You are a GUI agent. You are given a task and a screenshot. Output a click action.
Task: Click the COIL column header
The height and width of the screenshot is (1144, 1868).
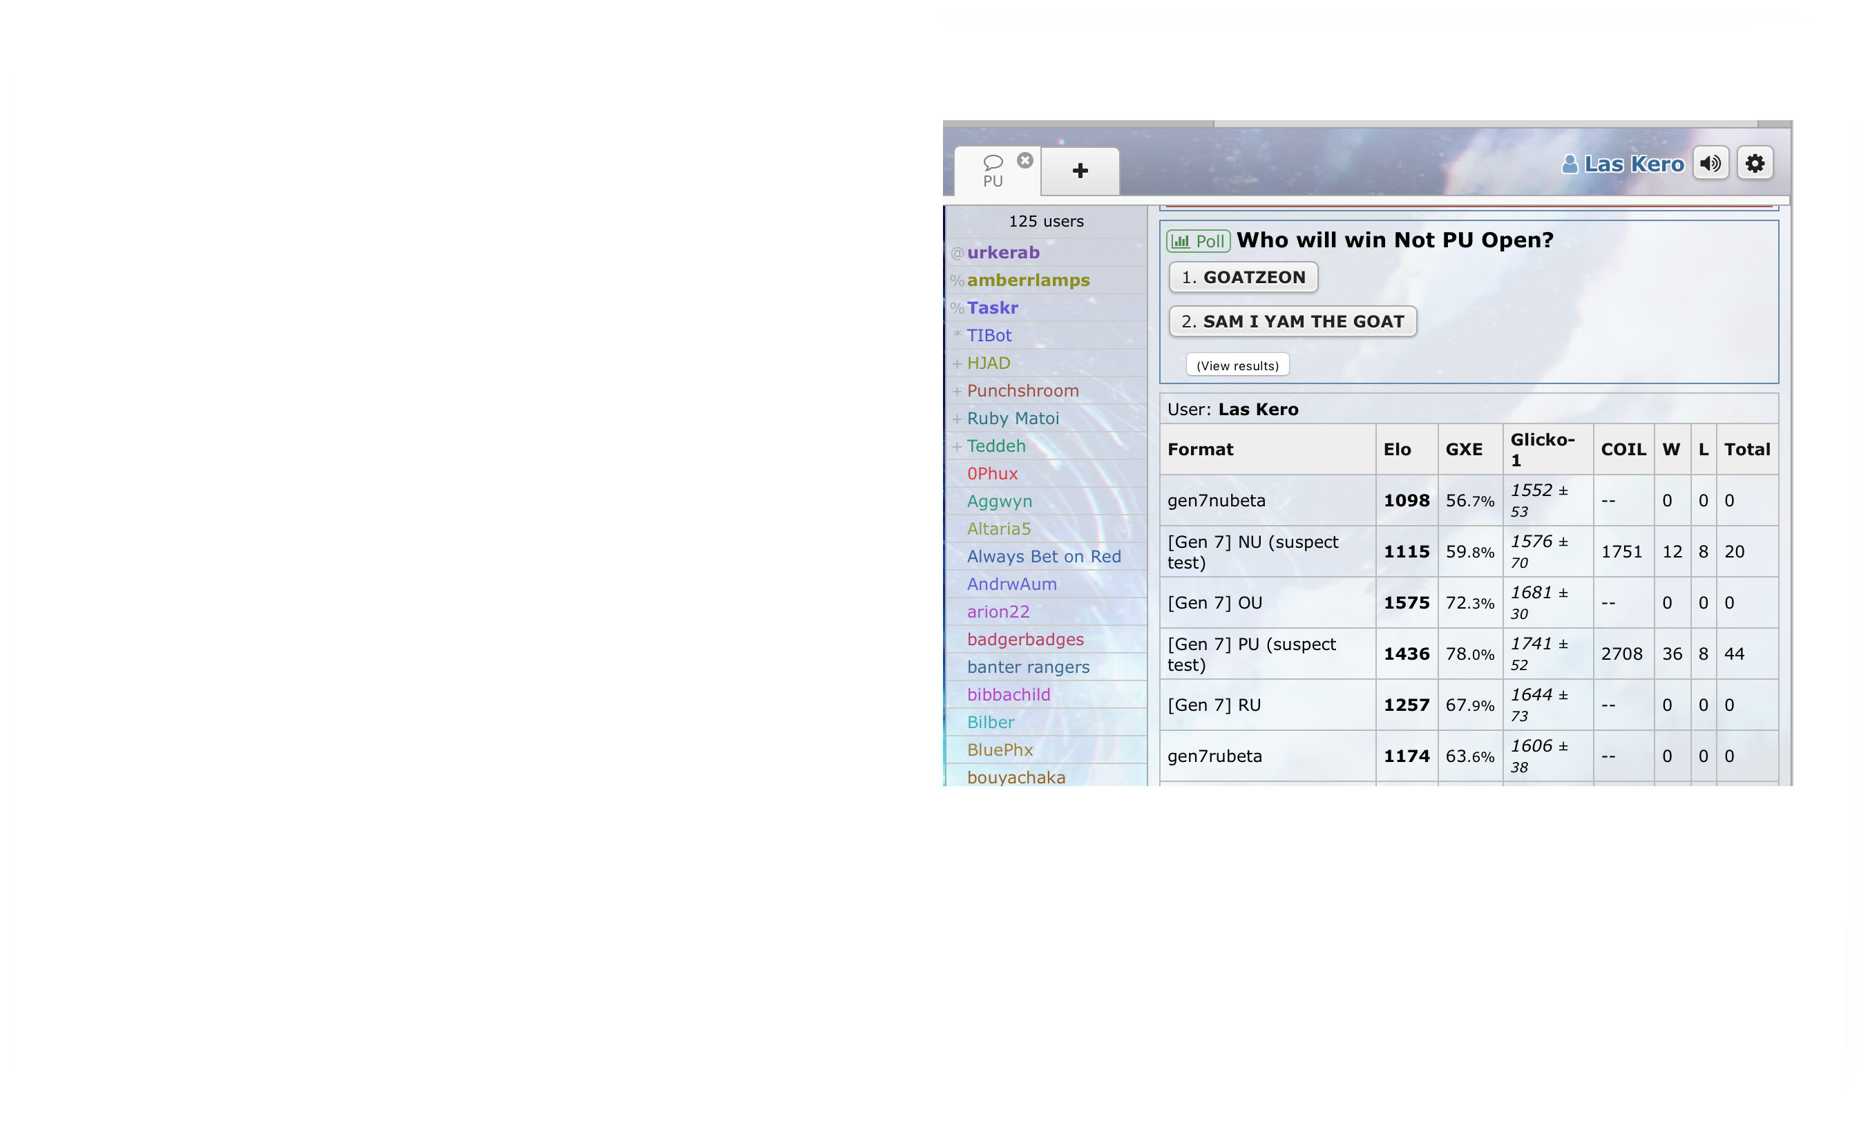(x=1623, y=450)
